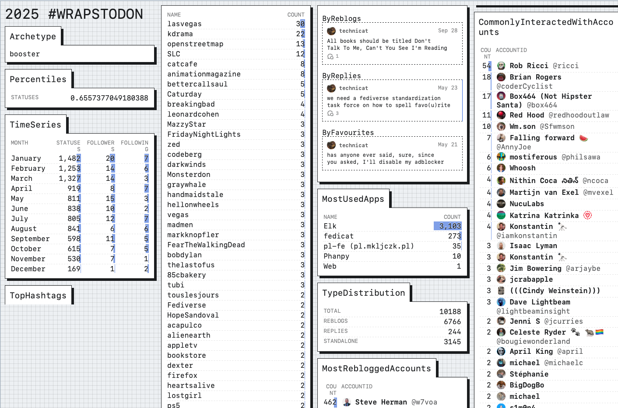Viewport: 618px width, 408px height.
Task: Click Red Hood's red avatar
Action: pyautogui.click(x=501, y=115)
